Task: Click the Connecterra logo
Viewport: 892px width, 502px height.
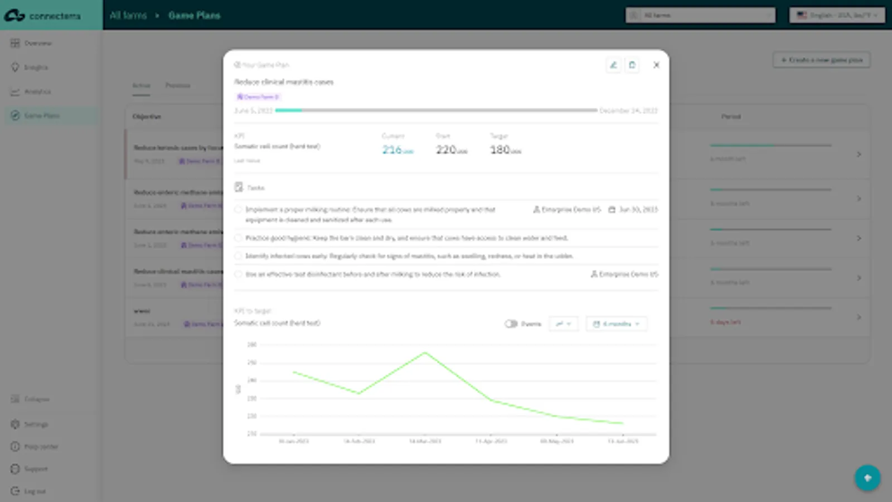Action: [x=43, y=16]
